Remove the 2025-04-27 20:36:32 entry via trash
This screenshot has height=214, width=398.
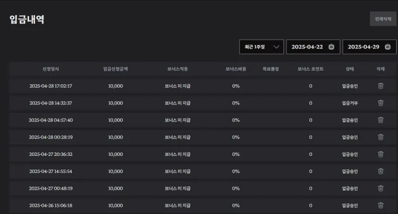coord(380,154)
